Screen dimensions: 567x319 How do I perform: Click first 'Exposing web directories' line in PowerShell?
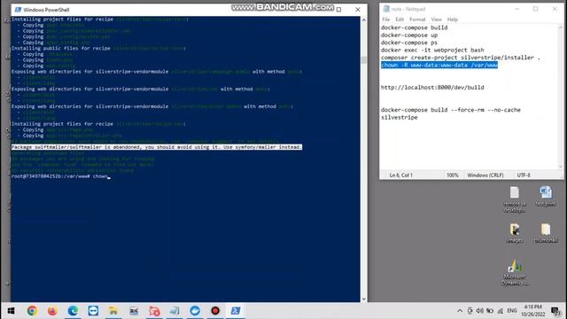coord(156,72)
